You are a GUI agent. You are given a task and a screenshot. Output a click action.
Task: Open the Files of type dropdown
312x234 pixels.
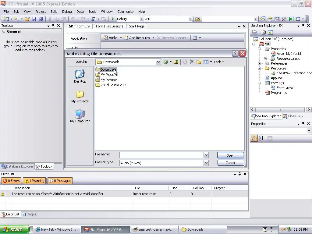[206, 163]
